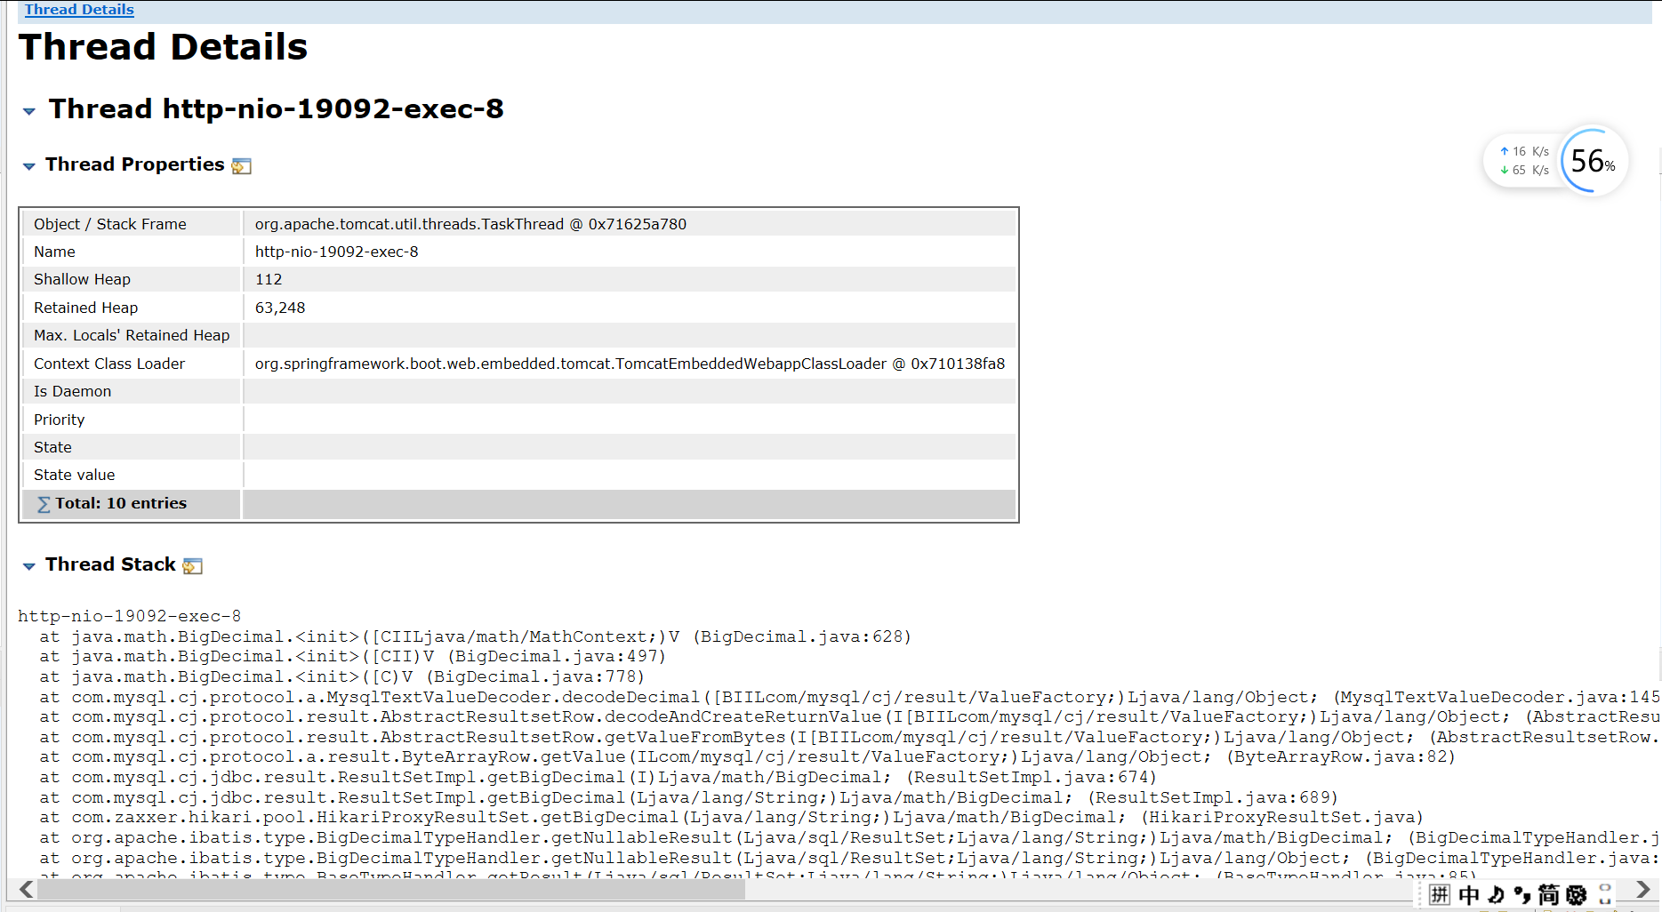Click the BigDecimal.java:497 stack frame line
1662x912 pixels.
coord(352,656)
